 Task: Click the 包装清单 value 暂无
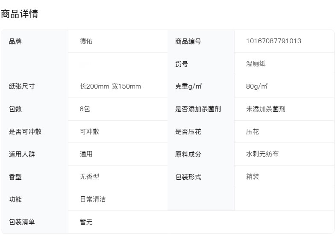[86, 222]
